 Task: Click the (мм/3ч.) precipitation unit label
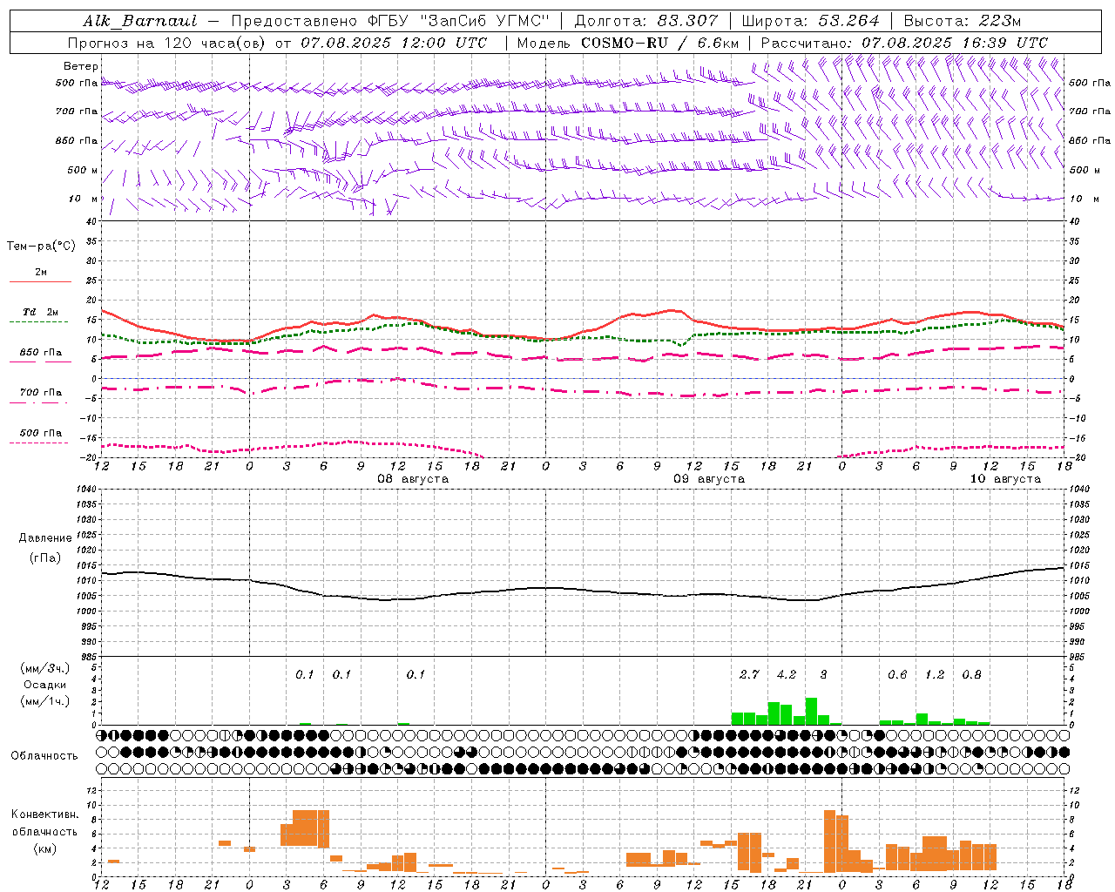click(45, 669)
